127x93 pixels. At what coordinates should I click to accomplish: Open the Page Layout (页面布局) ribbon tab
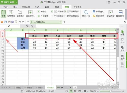26,7
